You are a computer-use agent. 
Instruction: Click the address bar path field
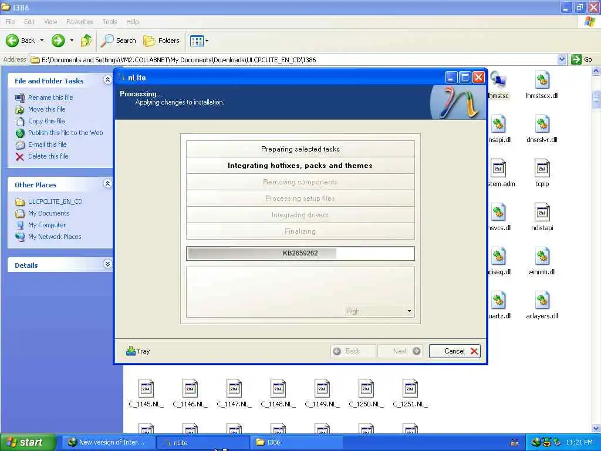pyautogui.click(x=293, y=59)
